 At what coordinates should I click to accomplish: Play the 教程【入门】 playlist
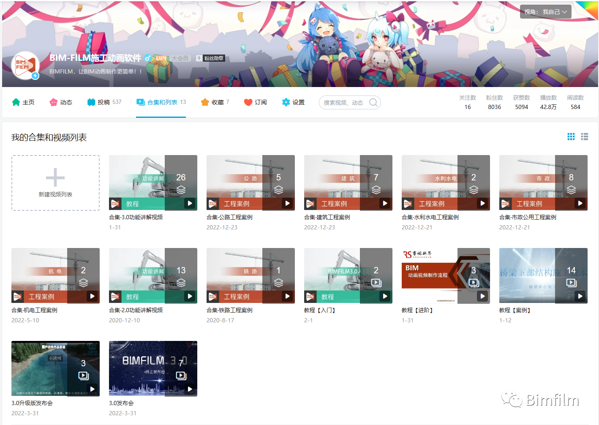[385, 296]
